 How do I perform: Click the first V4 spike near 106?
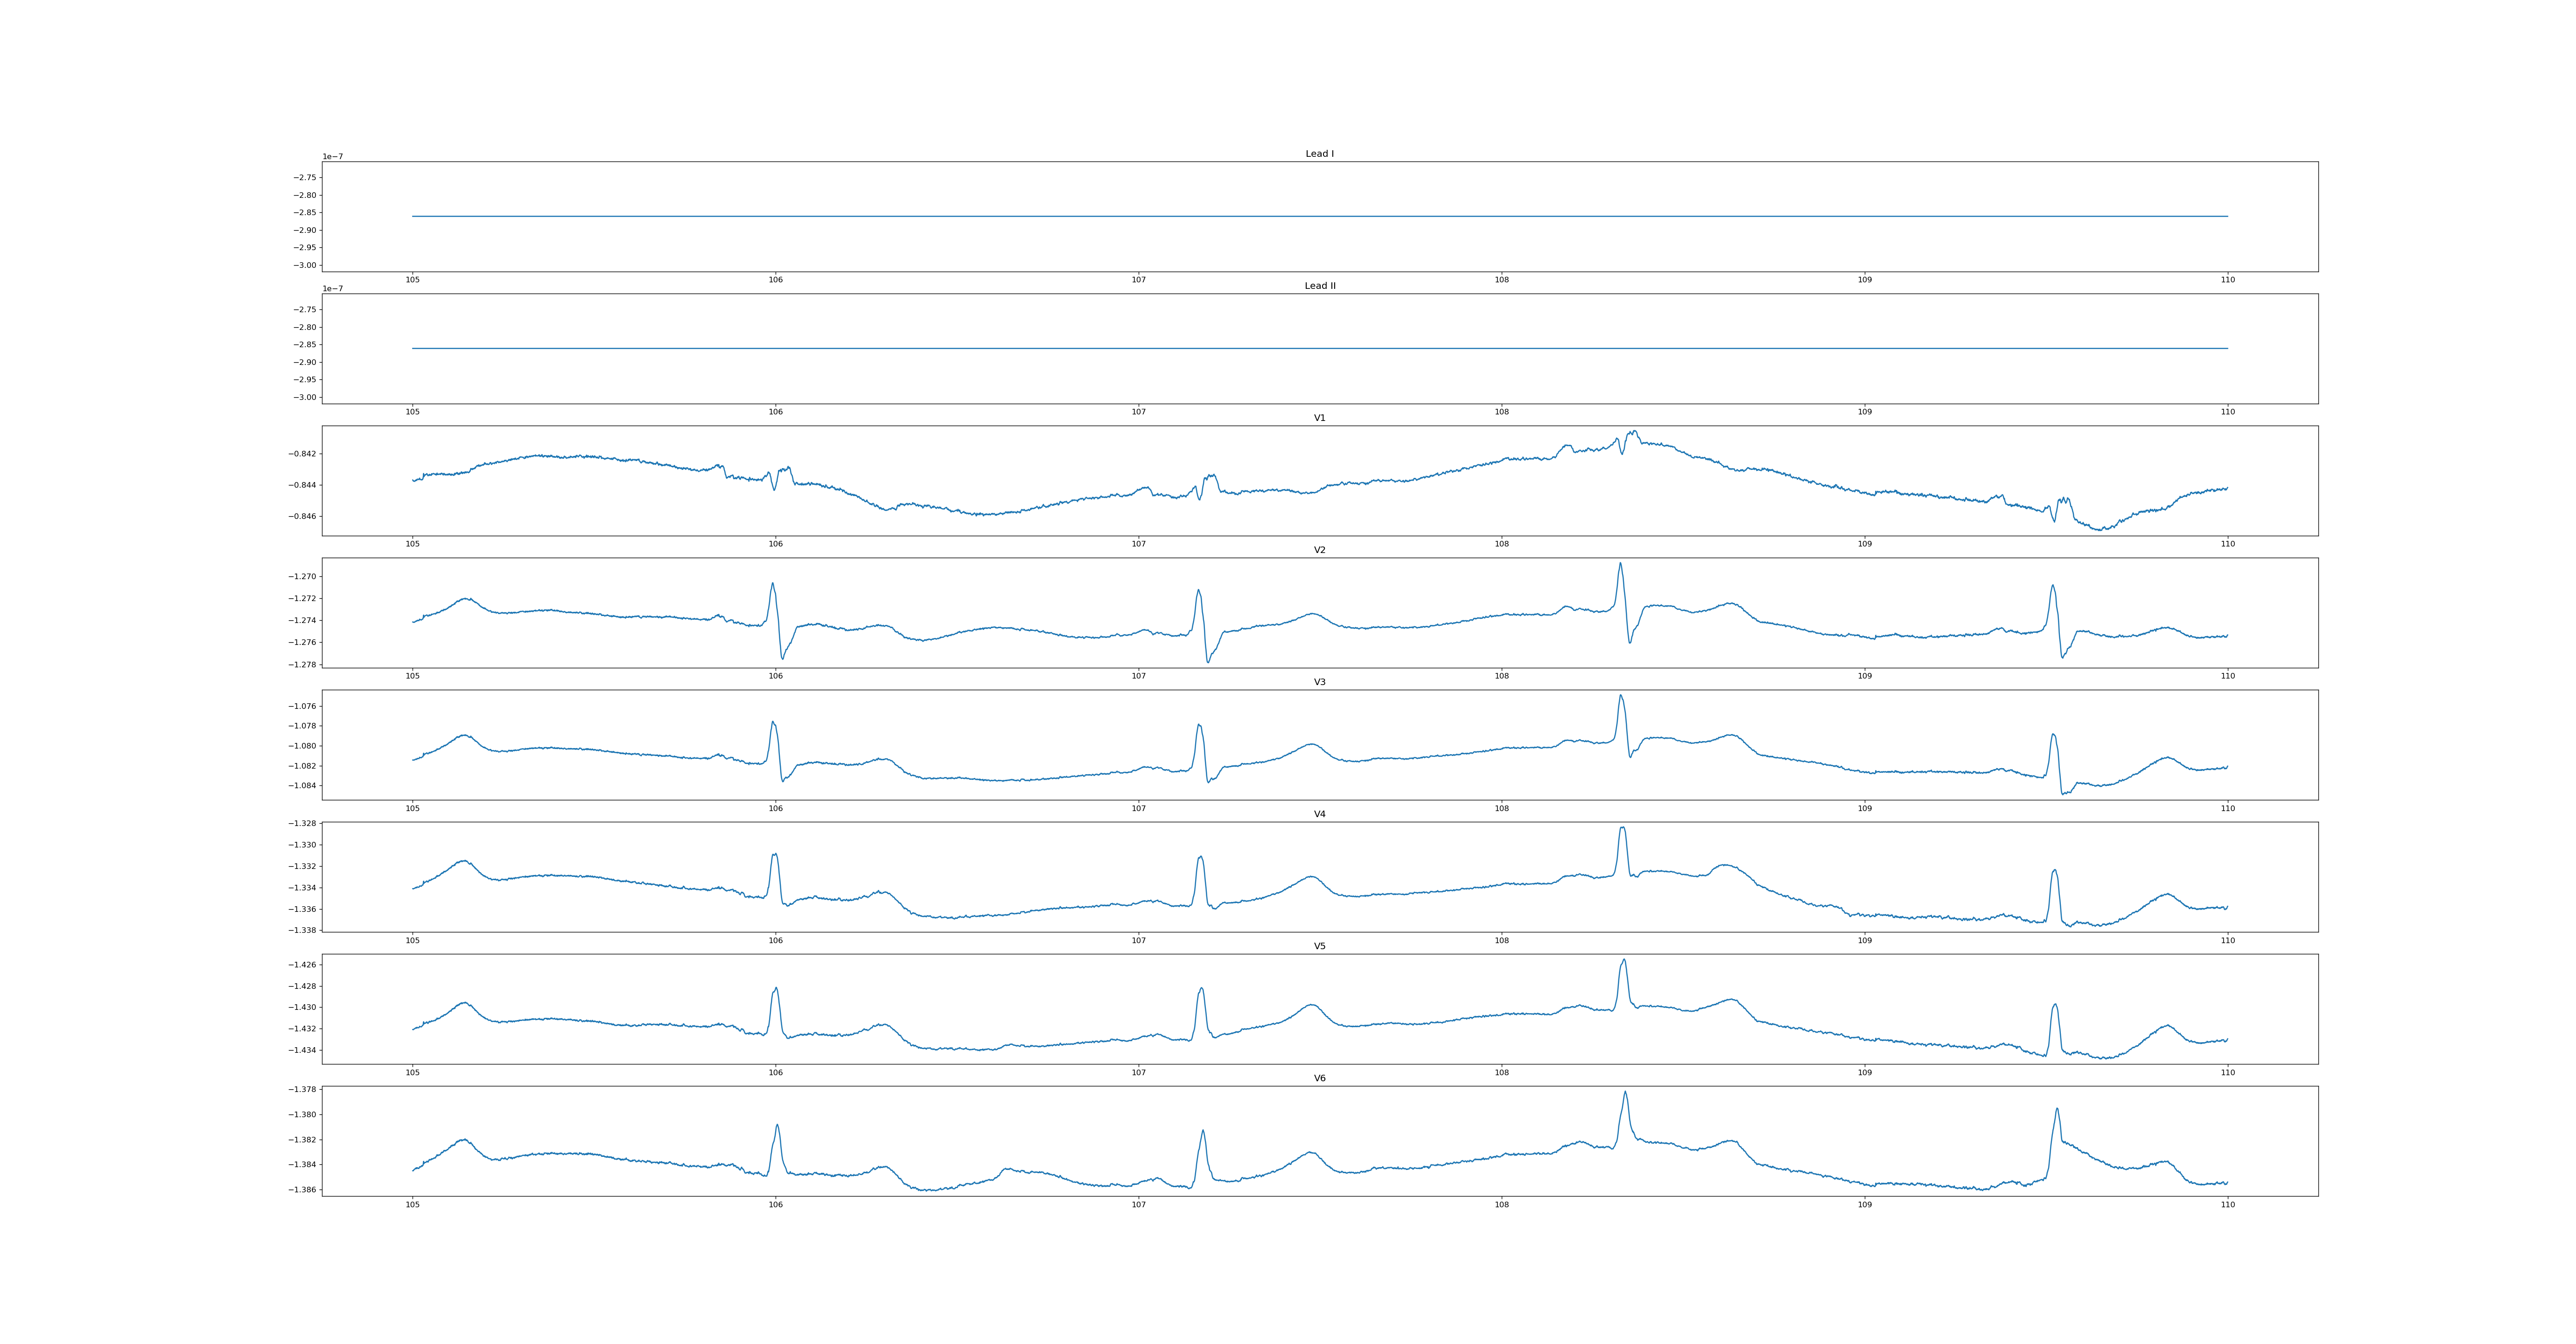(x=774, y=855)
